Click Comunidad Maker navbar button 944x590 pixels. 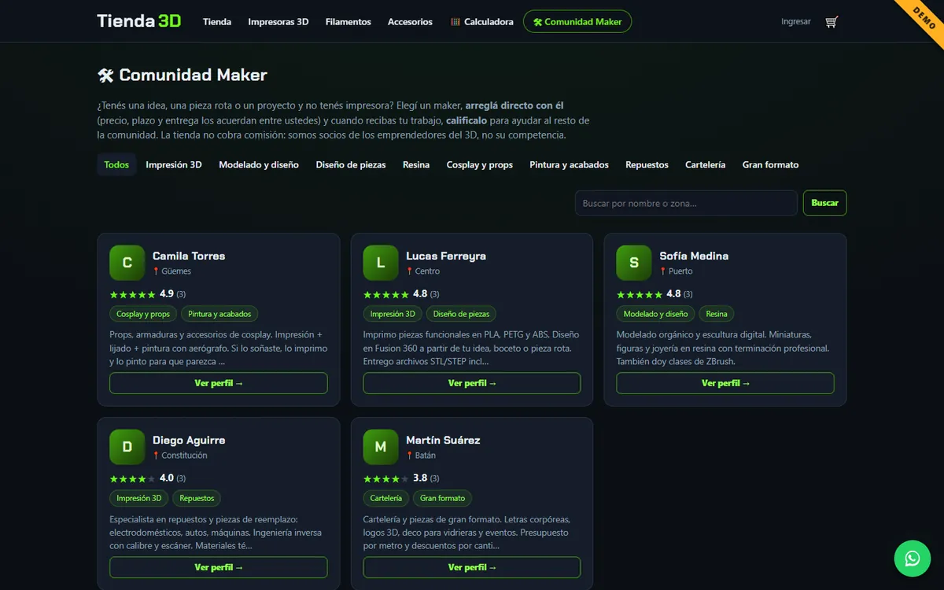(577, 22)
